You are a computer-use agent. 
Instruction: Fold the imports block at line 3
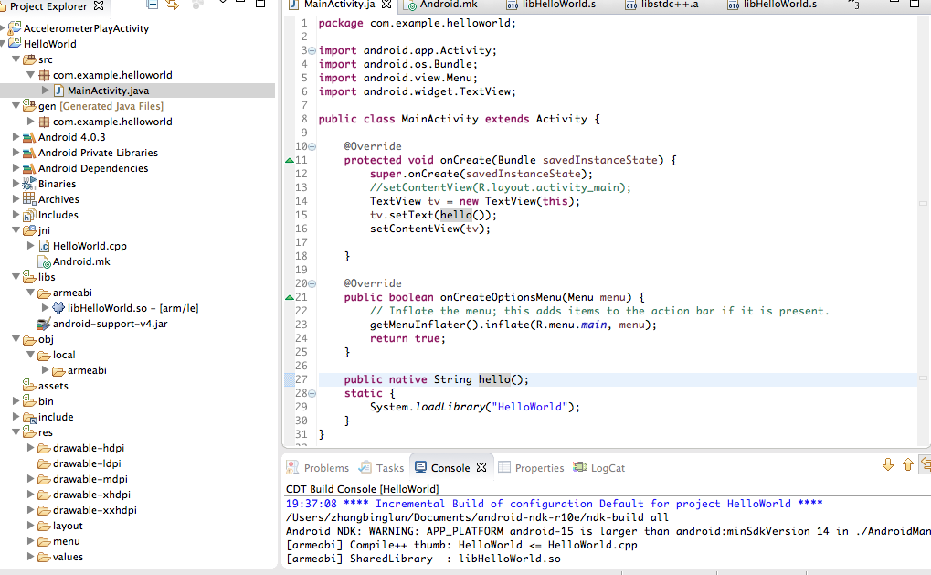pos(312,51)
